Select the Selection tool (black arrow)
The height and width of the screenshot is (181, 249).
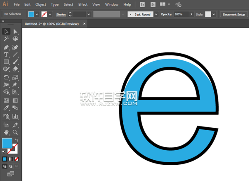[6, 32]
